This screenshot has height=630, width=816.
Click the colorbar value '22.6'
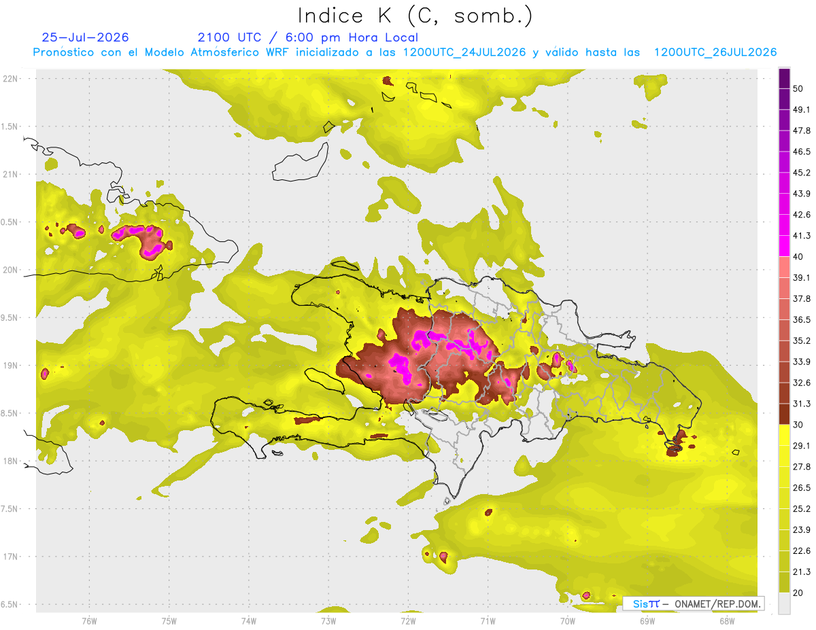(x=802, y=551)
